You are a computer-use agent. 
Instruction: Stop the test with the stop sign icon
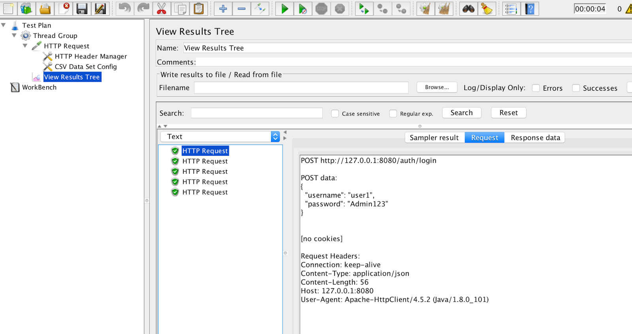tap(322, 8)
